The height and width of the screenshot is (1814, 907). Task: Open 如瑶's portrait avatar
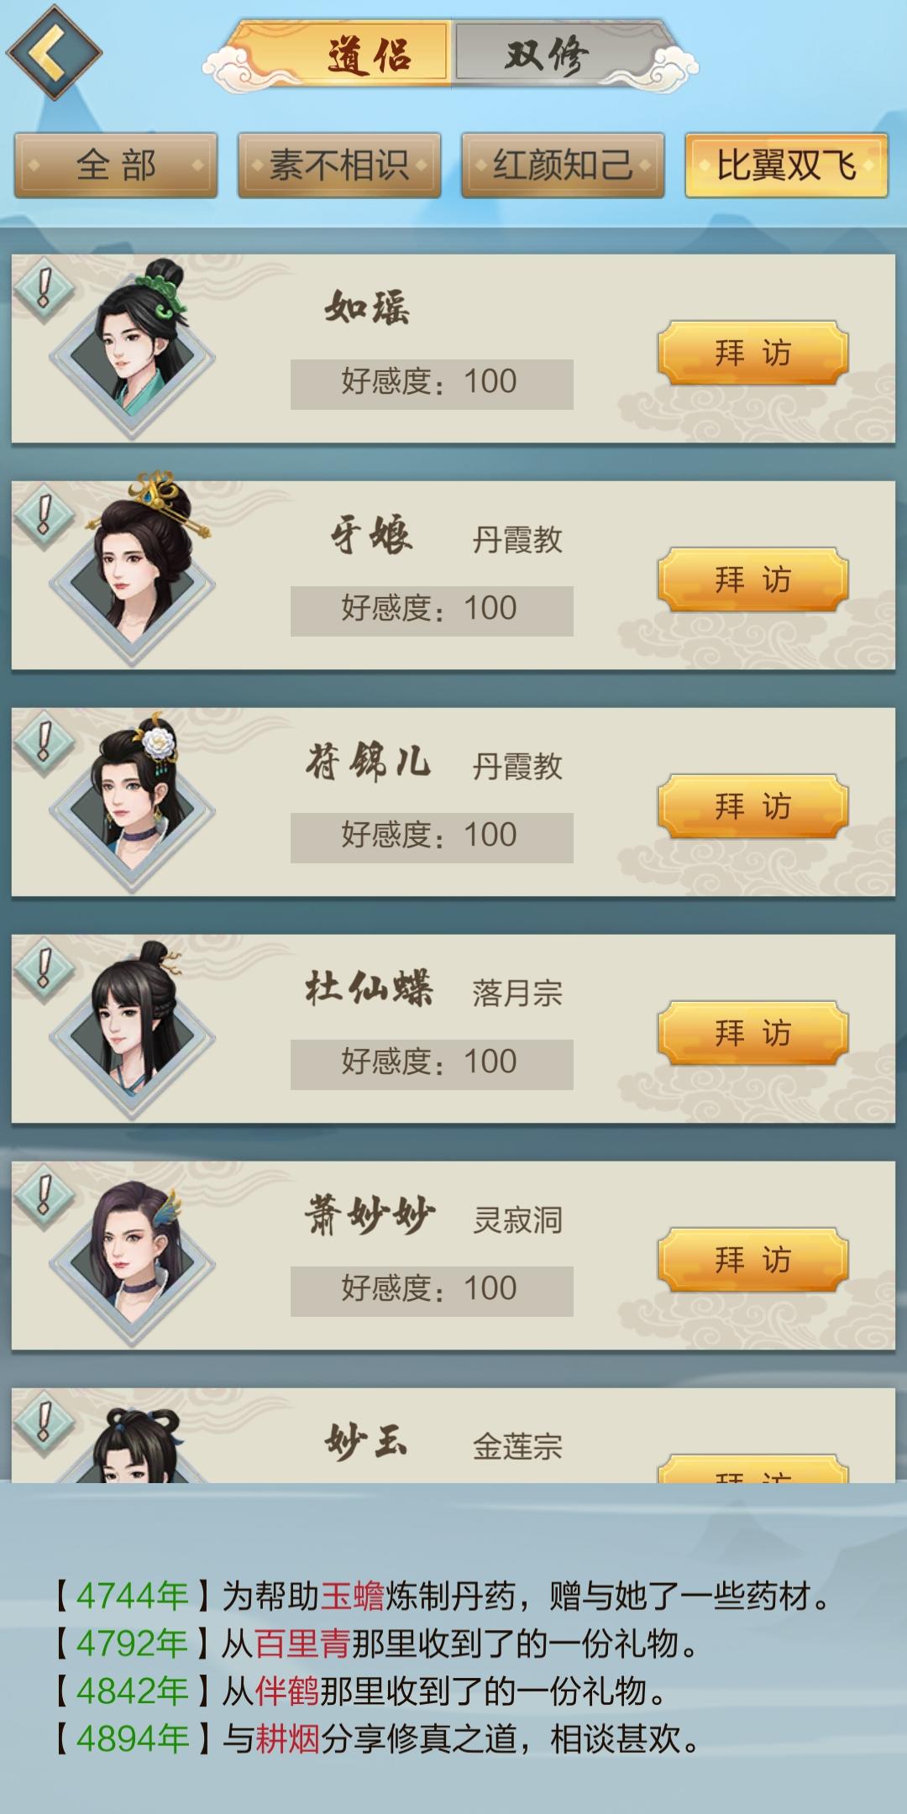point(133,349)
